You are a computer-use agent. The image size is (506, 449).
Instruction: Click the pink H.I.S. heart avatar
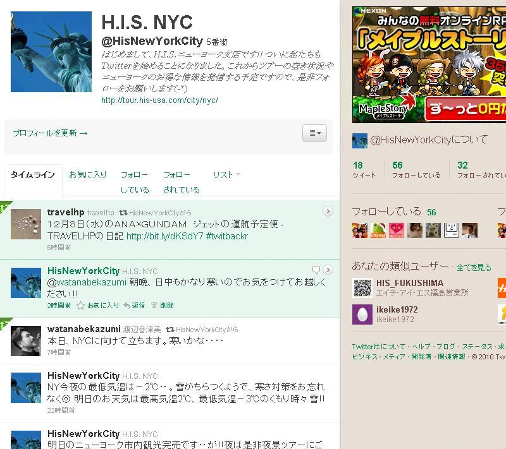pyautogui.click(x=397, y=230)
